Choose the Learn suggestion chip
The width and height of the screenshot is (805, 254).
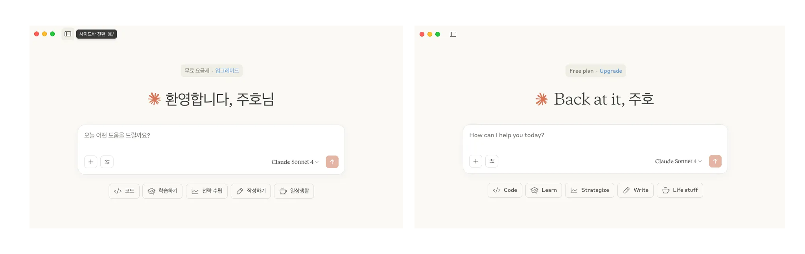click(543, 190)
